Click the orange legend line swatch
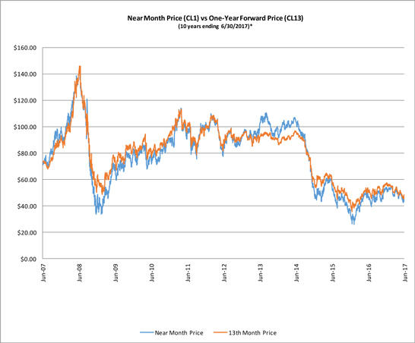This screenshot has width=415, height=343. coord(220,333)
